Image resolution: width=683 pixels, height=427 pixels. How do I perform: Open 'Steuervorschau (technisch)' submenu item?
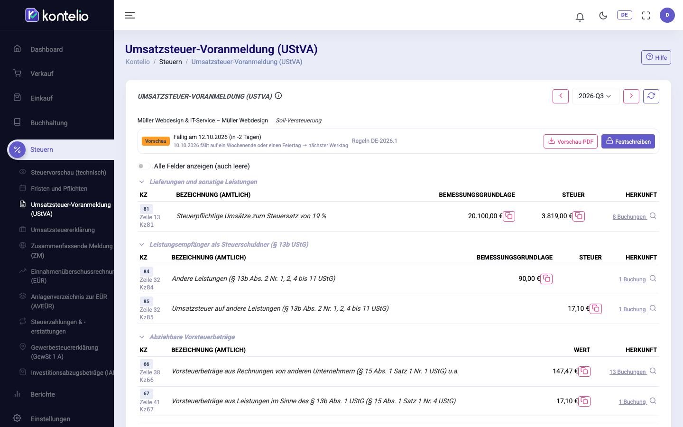point(68,172)
